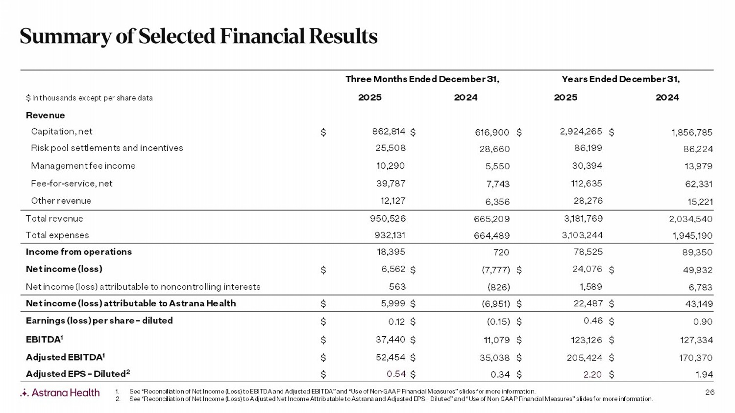The width and height of the screenshot is (735, 413).
Task: Select the 'Income from operations' row label
Action: tap(79, 252)
